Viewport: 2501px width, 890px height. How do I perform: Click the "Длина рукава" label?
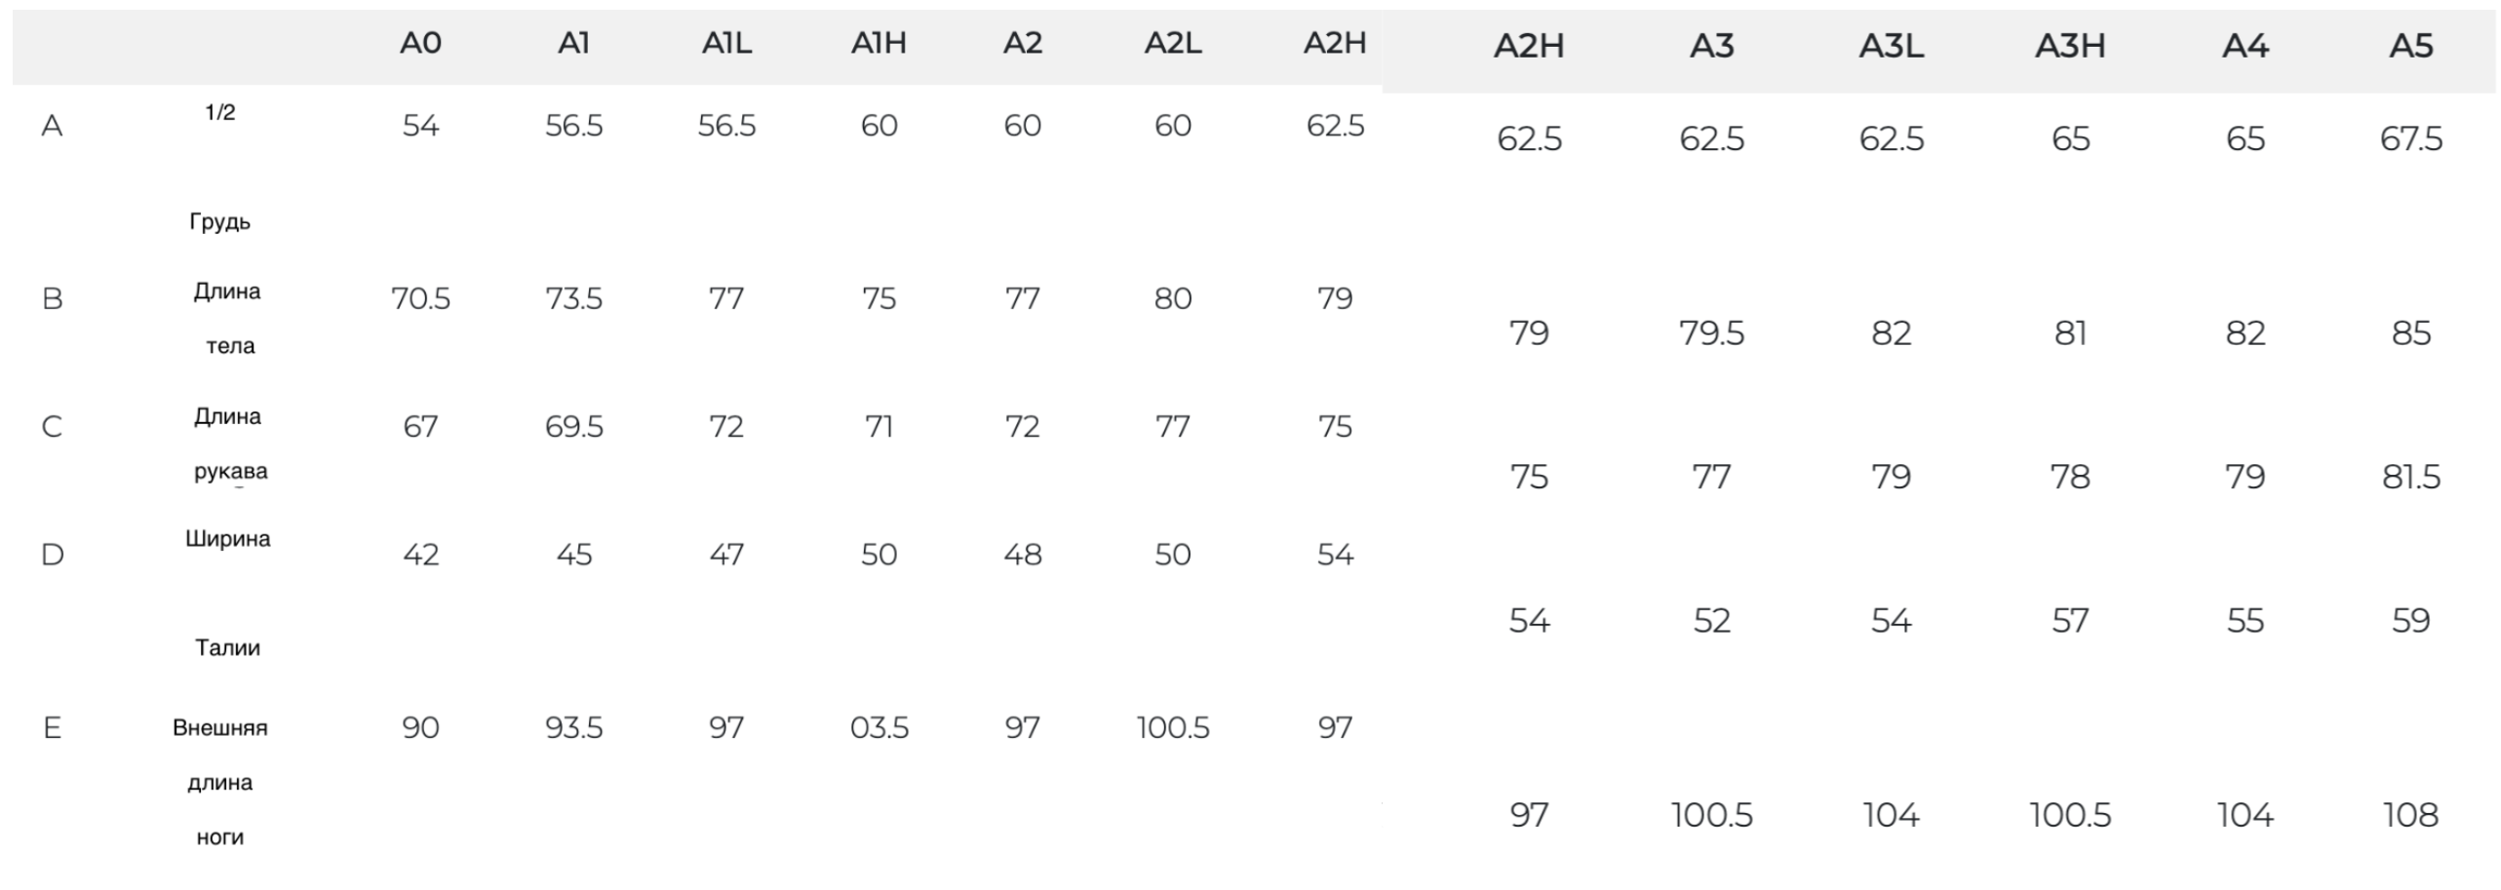(229, 444)
